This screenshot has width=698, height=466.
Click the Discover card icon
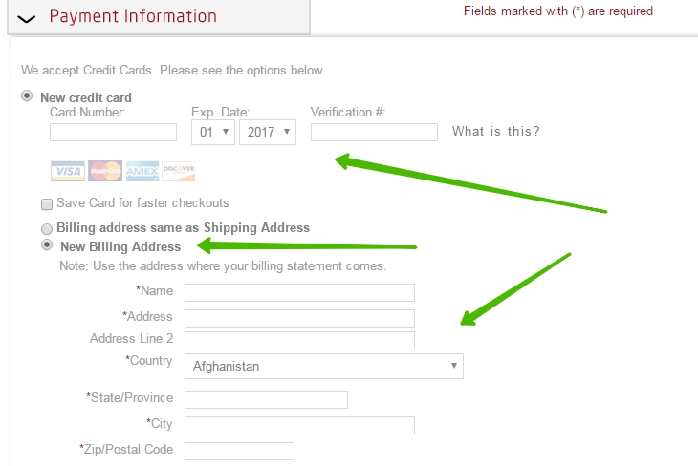pyautogui.click(x=179, y=171)
